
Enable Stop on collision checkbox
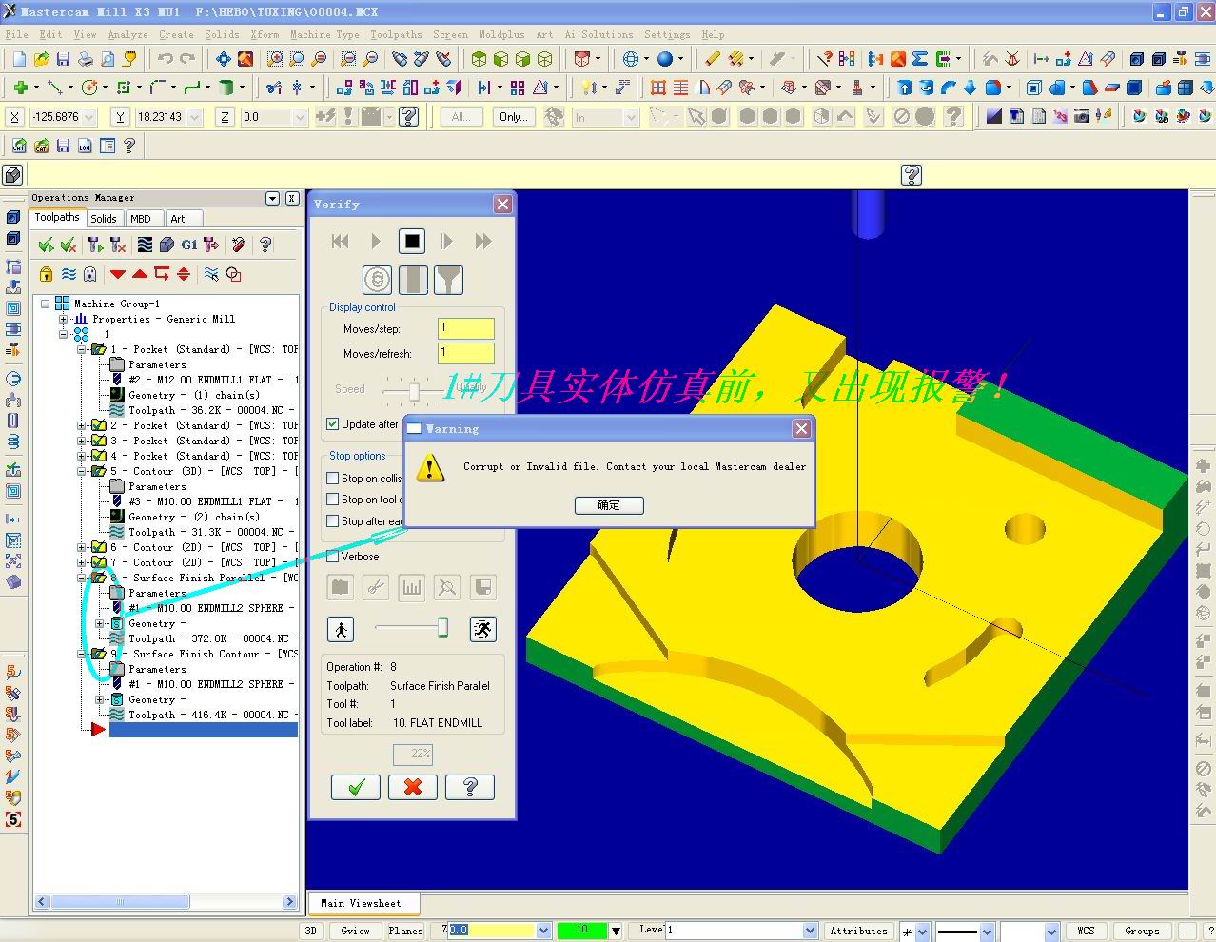point(333,479)
